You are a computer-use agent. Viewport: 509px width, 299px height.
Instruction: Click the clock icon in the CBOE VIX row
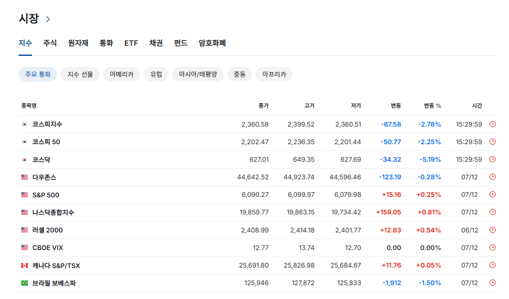(492, 248)
